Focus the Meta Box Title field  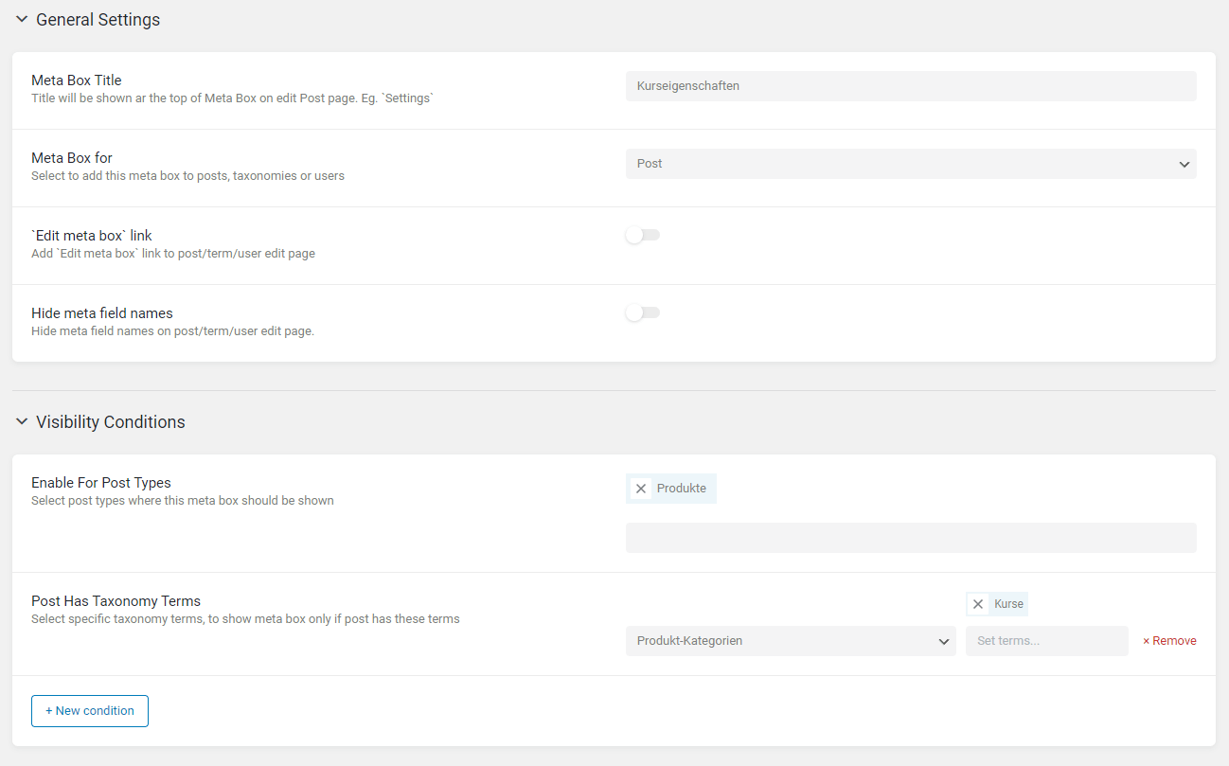910,86
